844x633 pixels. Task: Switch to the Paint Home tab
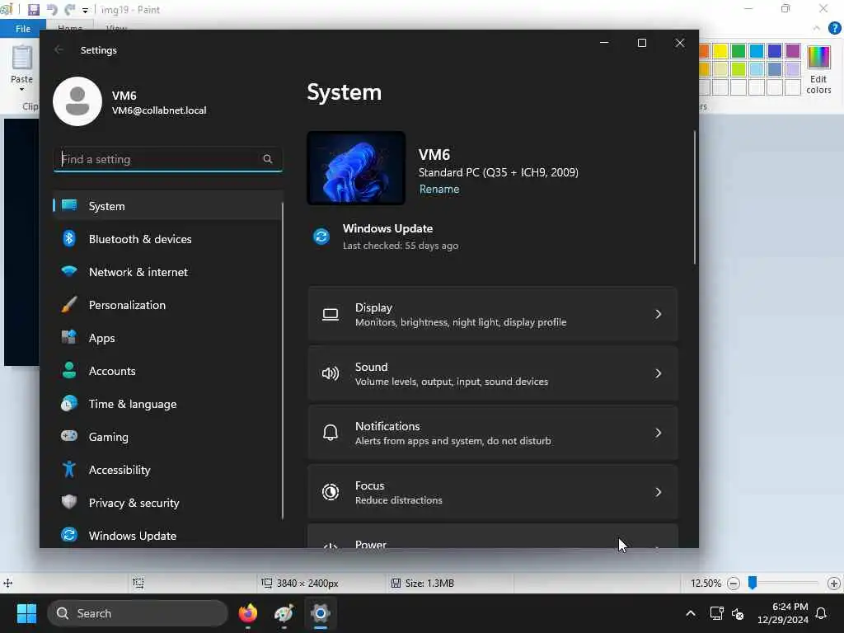coord(70,27)
